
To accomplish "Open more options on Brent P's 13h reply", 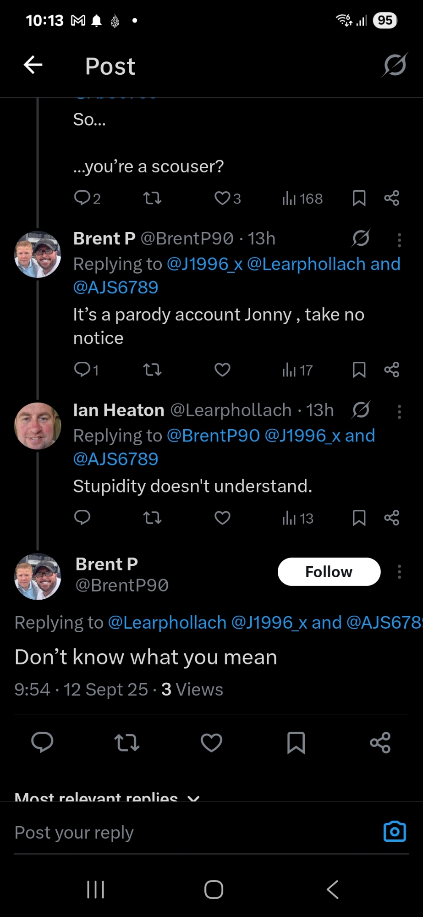I will [399, 240].
